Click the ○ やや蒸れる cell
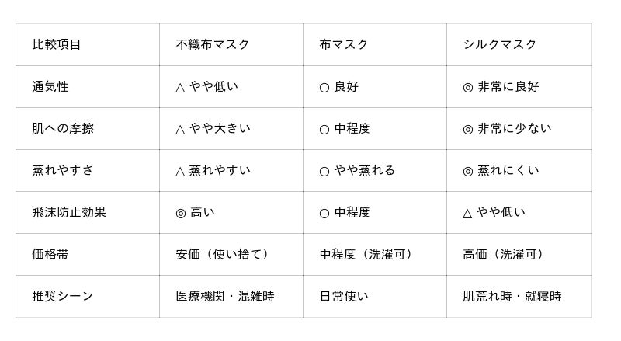The image size is (621, 341). 357,170
